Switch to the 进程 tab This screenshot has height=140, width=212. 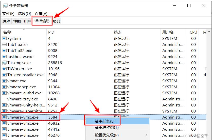(x=6, y=21)
